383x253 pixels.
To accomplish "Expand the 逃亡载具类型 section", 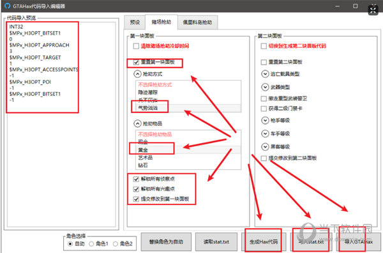I will click(x=265, y=74).
